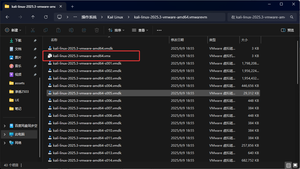Click the pin icon next to 音乐
Image resolution: width=300 pixels, height=169 pixels.
(x=35, y=66)
